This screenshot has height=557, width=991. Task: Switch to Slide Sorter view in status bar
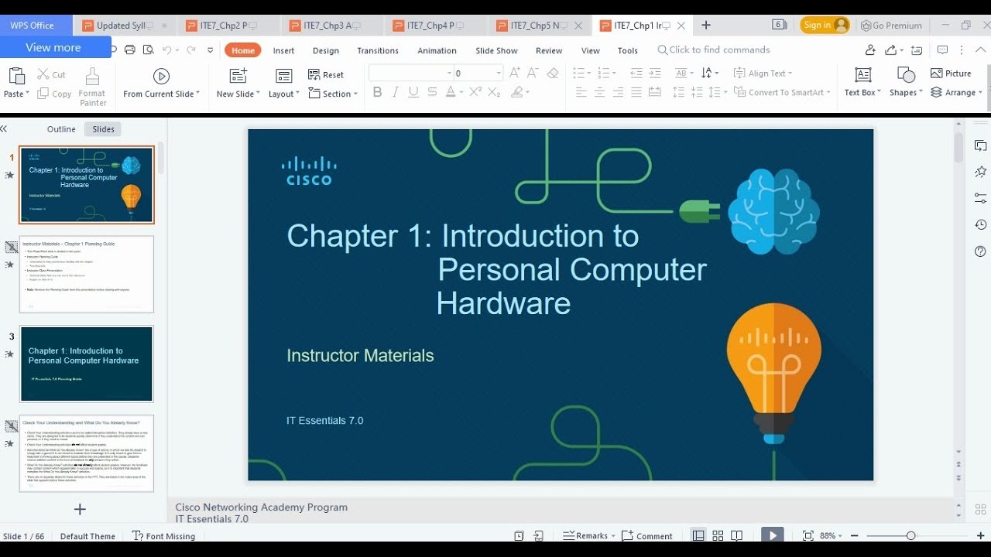718,535
